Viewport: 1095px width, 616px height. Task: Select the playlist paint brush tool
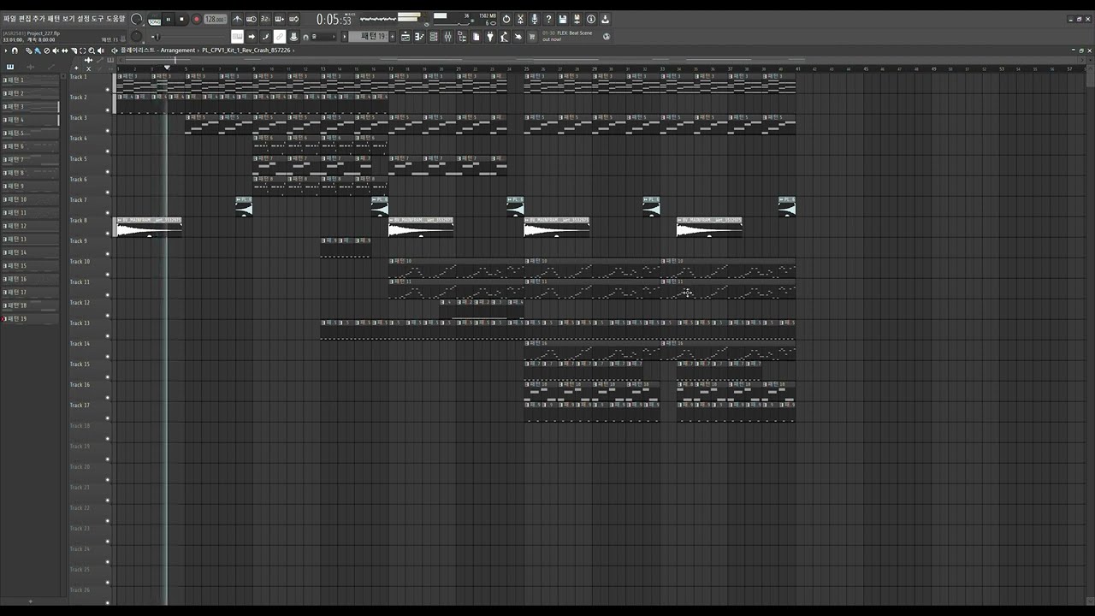(38, 50)
